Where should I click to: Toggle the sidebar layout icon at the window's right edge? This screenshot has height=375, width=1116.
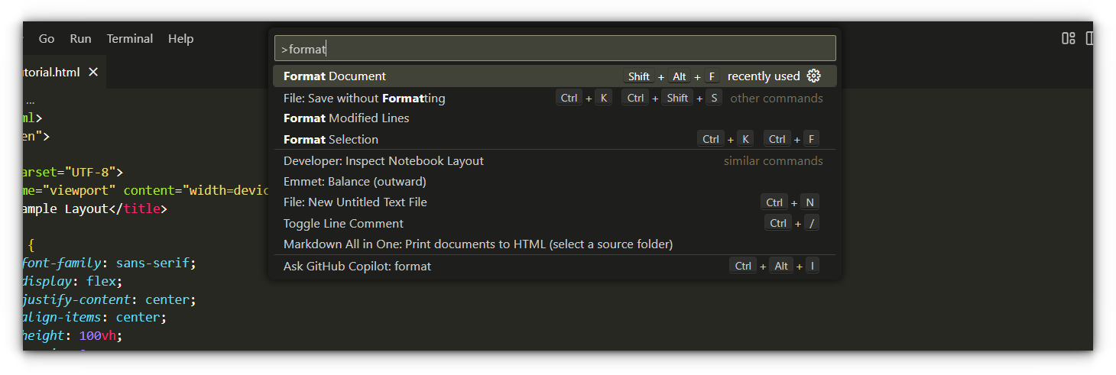pos(1088,38)
